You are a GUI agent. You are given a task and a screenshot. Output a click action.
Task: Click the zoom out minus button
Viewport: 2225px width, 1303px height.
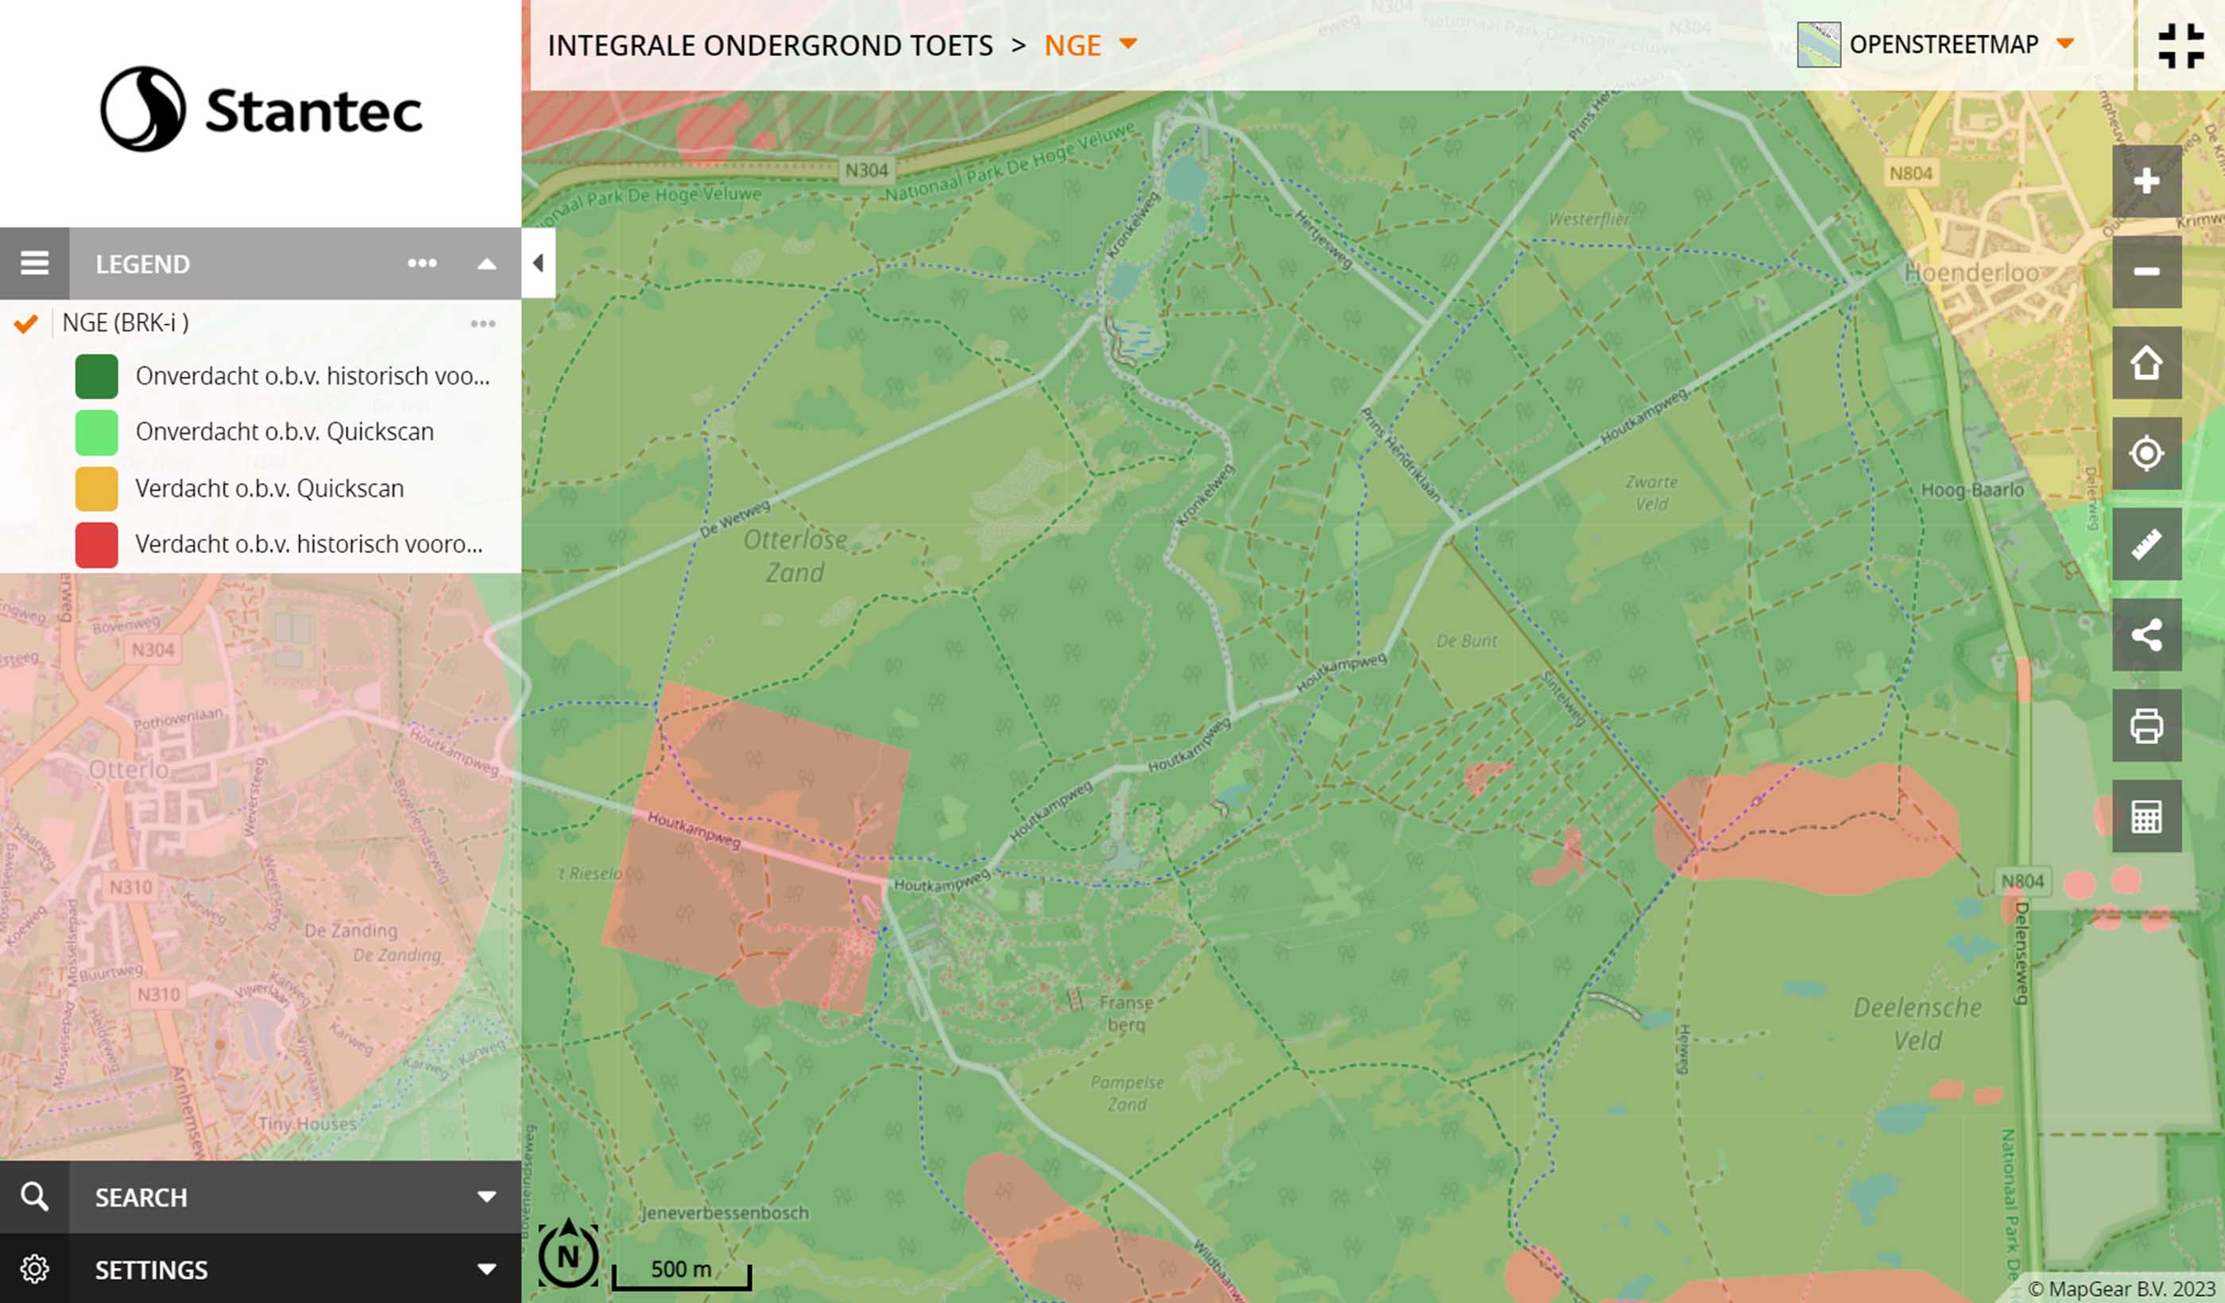point(2146,272)
